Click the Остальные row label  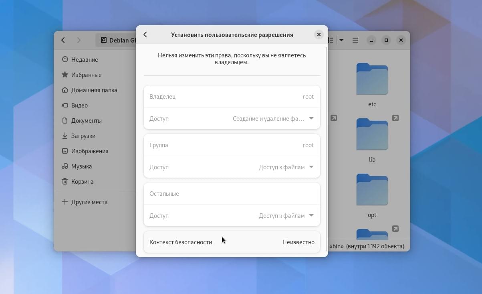[164, 194]
